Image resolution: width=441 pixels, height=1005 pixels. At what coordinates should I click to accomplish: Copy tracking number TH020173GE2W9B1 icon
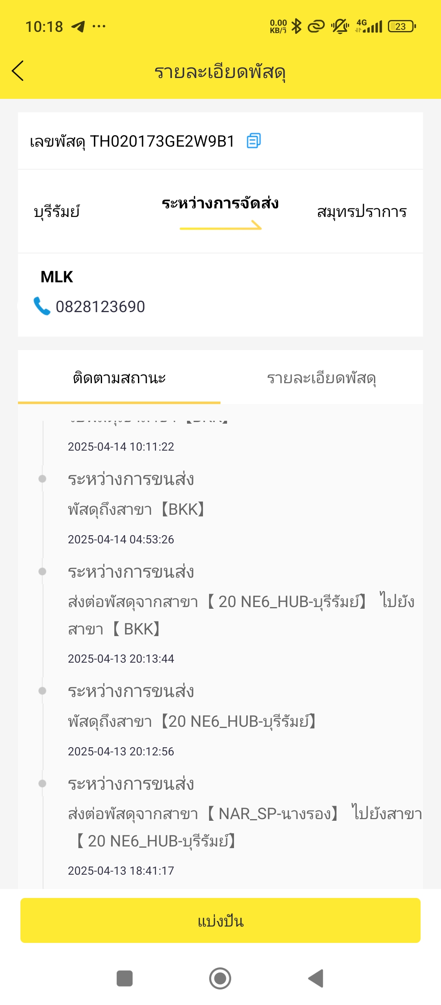tap(254, 141)
